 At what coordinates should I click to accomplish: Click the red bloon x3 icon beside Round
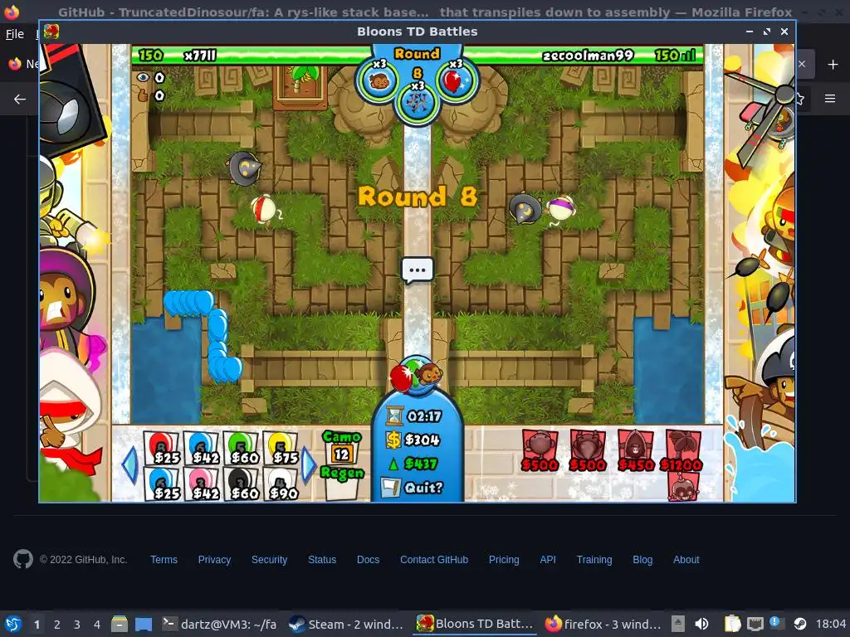(456, 80)
